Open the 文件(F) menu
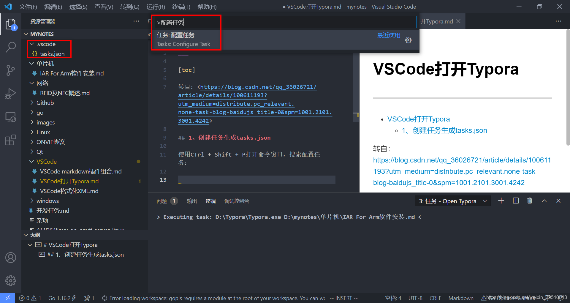Viewport: 570px width, 303px height. [28, 7]
